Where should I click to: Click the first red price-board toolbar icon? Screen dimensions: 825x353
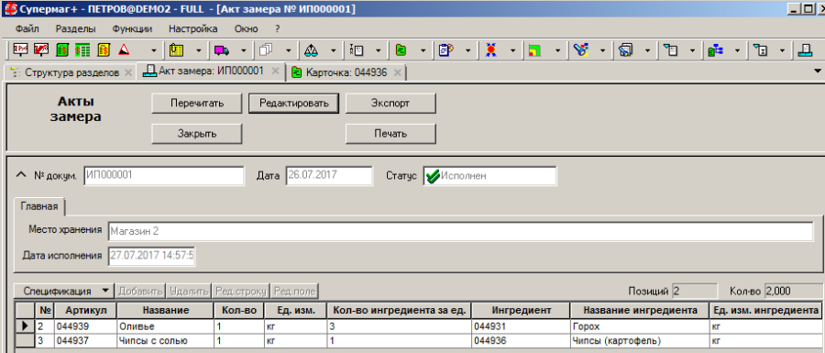tap(20, 50)
